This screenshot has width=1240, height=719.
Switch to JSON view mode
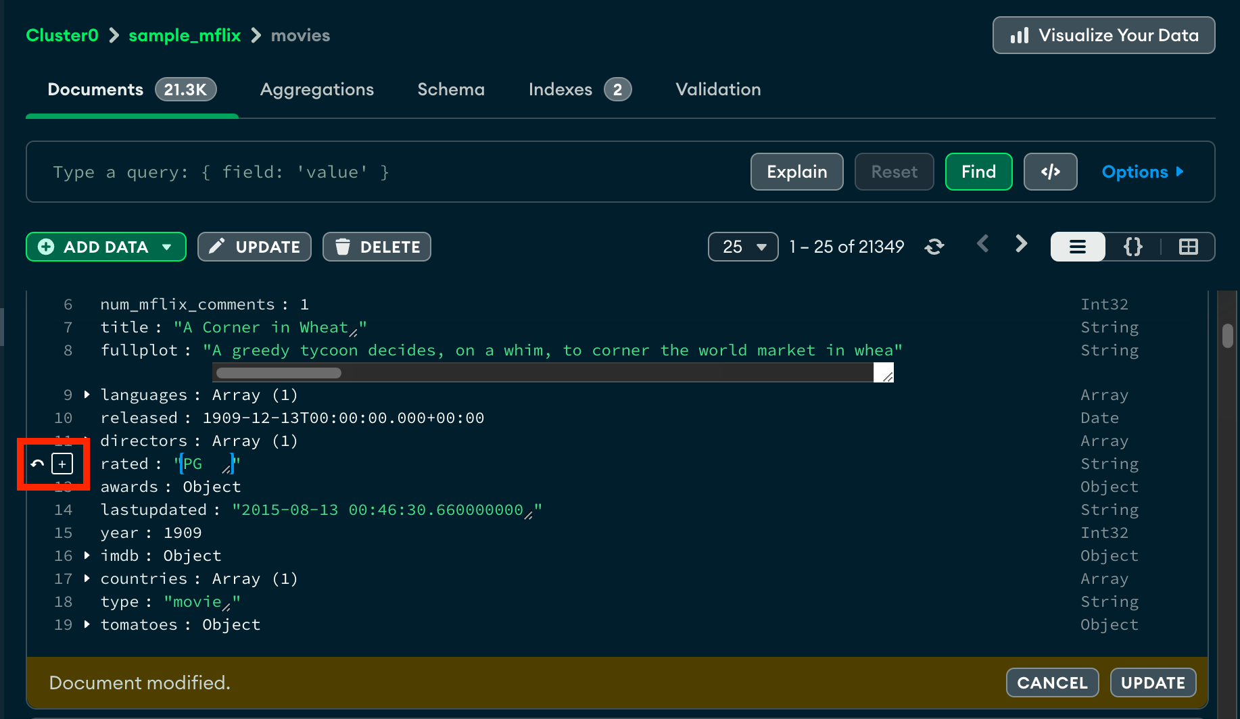tap(1132, 247)
